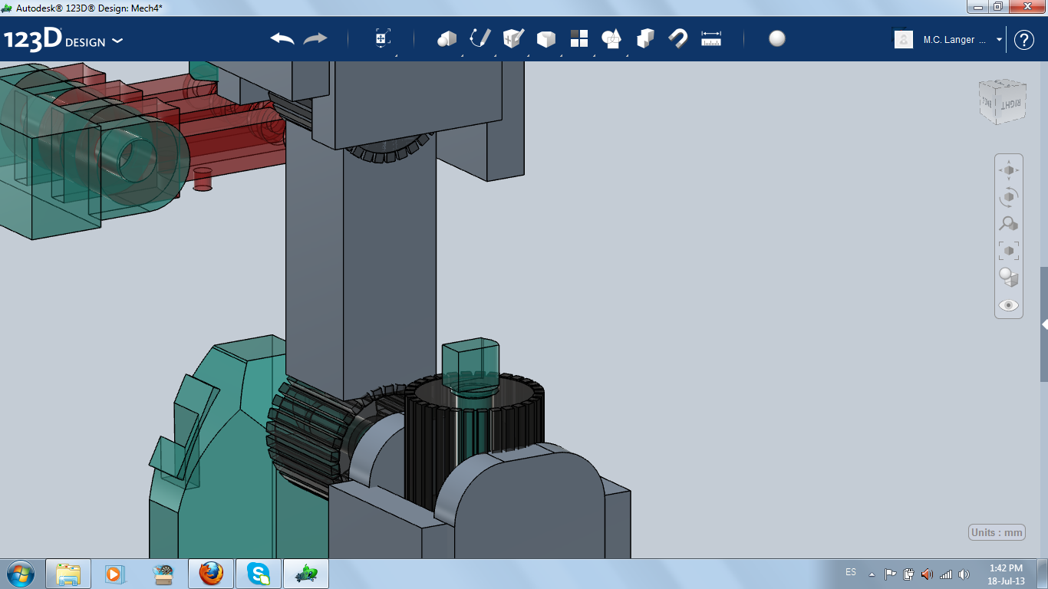Open the 123D Design application menu

(x=64, y=40)
